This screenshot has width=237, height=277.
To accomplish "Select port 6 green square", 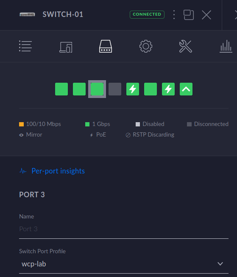I will pos(151,89).
